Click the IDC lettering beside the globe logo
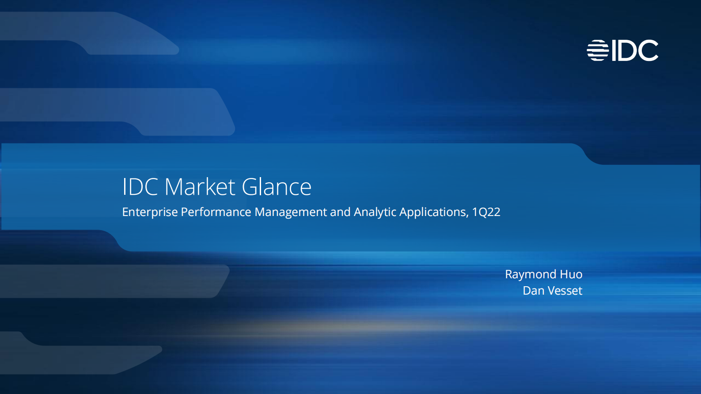The image size is (701, 394). coord(635,51)
